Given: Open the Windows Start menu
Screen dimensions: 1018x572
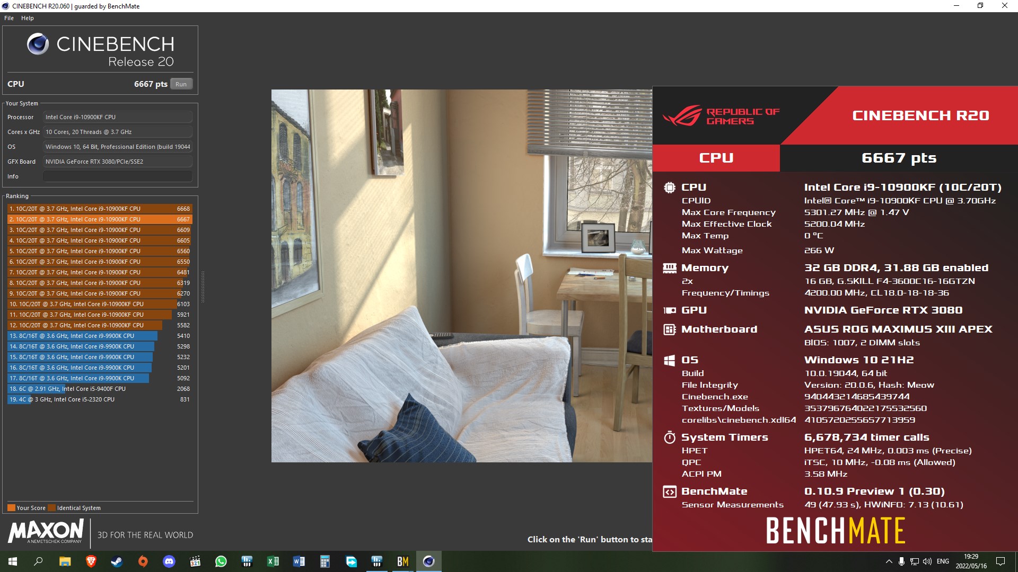Looking at the screenshot, I should click(x=13, y=561).
